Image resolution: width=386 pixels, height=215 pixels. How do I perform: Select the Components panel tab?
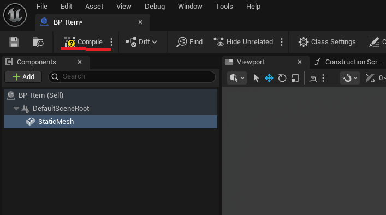click(46, 62)
